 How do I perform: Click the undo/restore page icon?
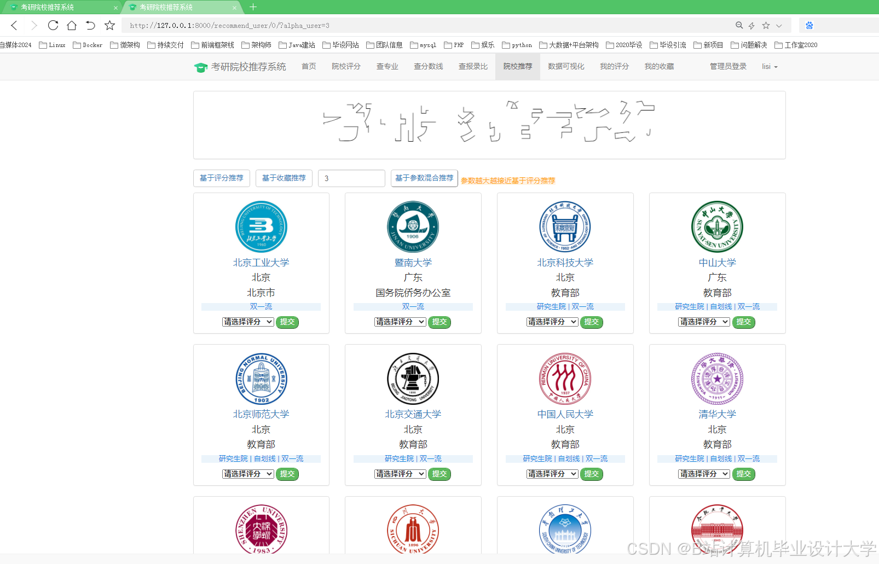click(x=91, y=25)
